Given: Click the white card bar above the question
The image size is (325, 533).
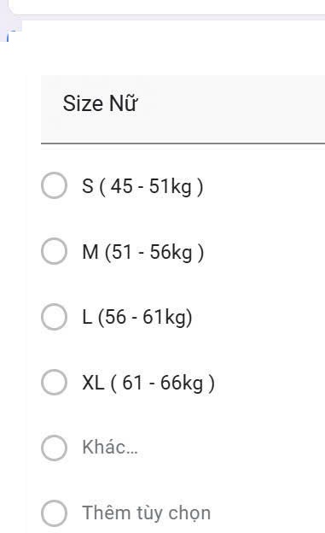Looking at the screenshot, I should click(x=168, y=9).
